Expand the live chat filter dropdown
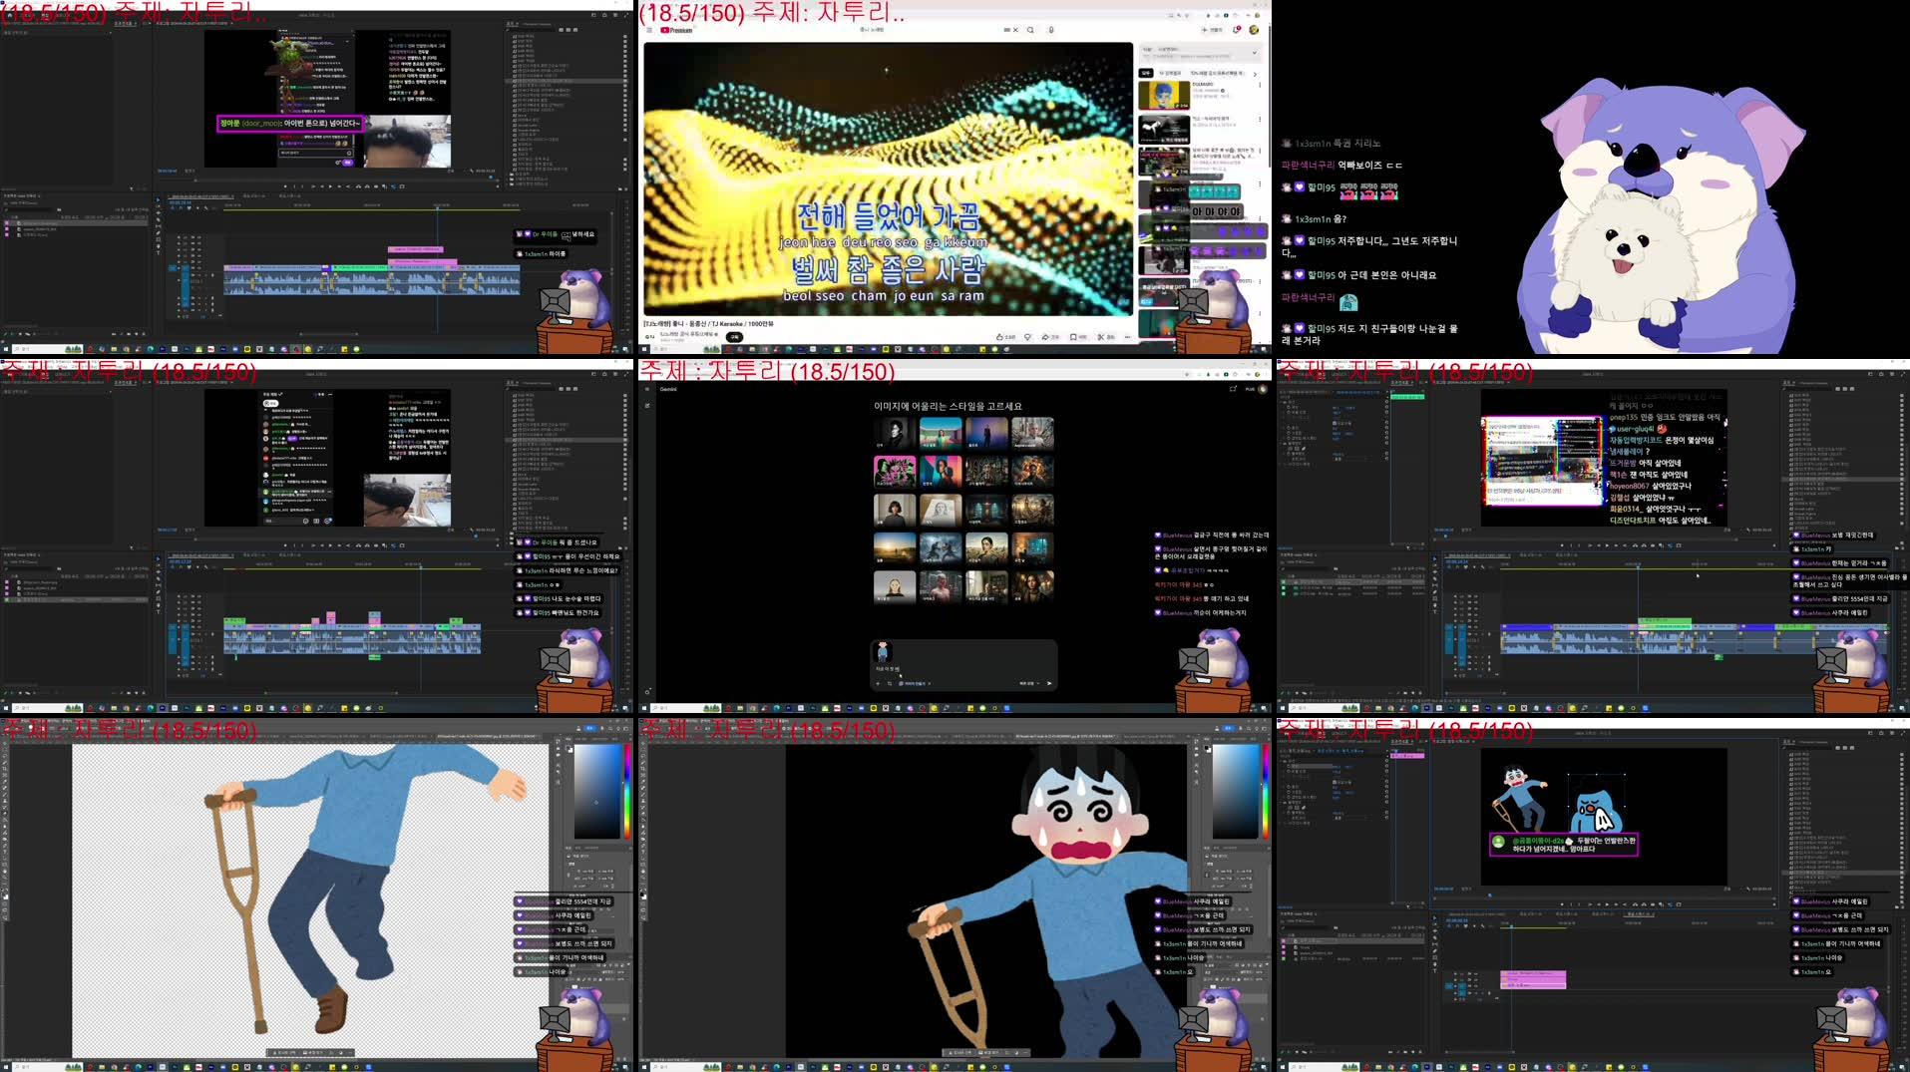Image resolution: width=1910 pixels, height=1072 pixels. click(1255, 51)
